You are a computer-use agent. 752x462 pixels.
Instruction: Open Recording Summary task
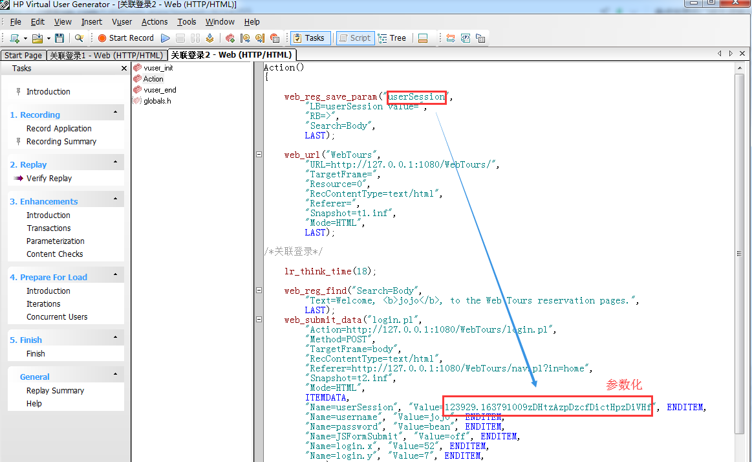coord(61,142)
